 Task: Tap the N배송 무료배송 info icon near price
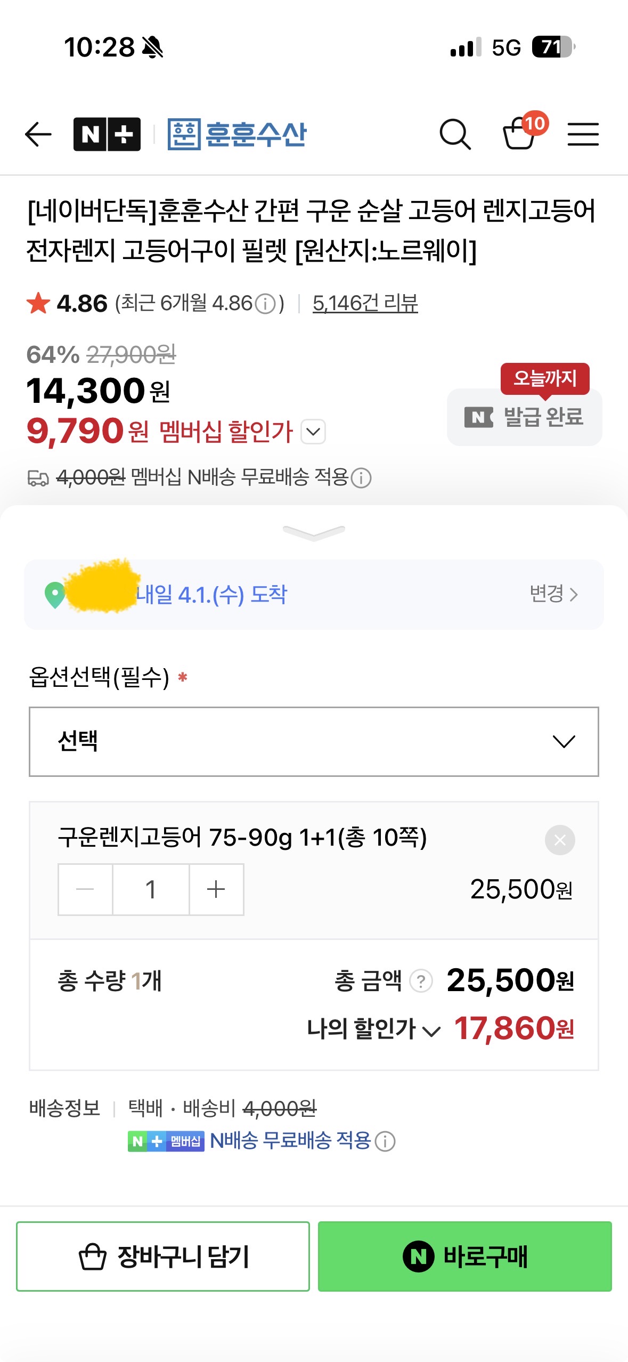coord(362,478)
